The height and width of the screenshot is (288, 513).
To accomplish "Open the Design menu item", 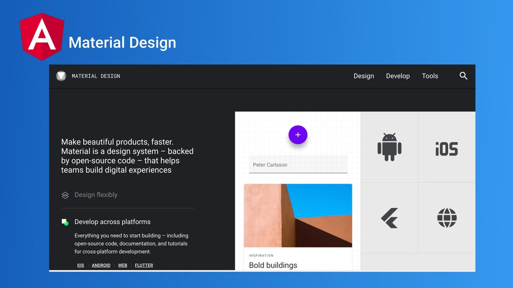I will click(364, 76).
